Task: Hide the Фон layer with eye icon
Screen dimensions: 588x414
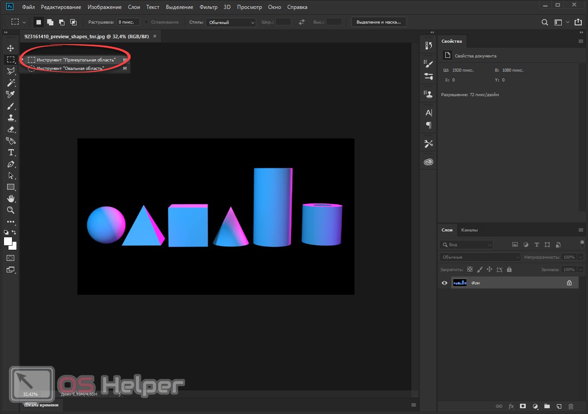Action: 444,283
